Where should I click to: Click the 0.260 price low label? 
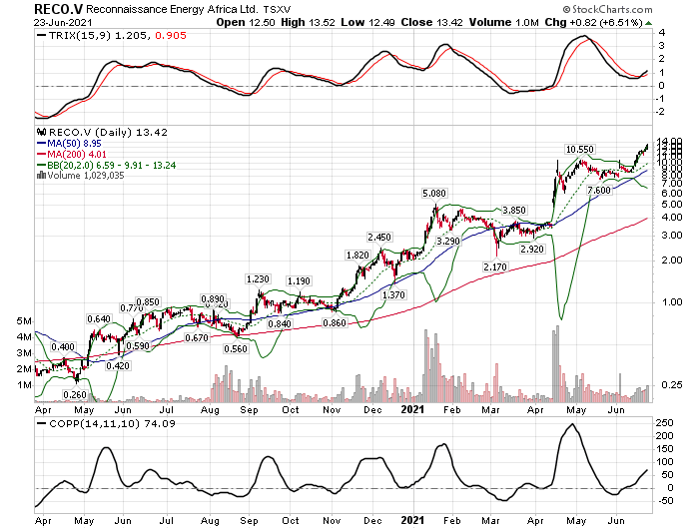[75, 395]
